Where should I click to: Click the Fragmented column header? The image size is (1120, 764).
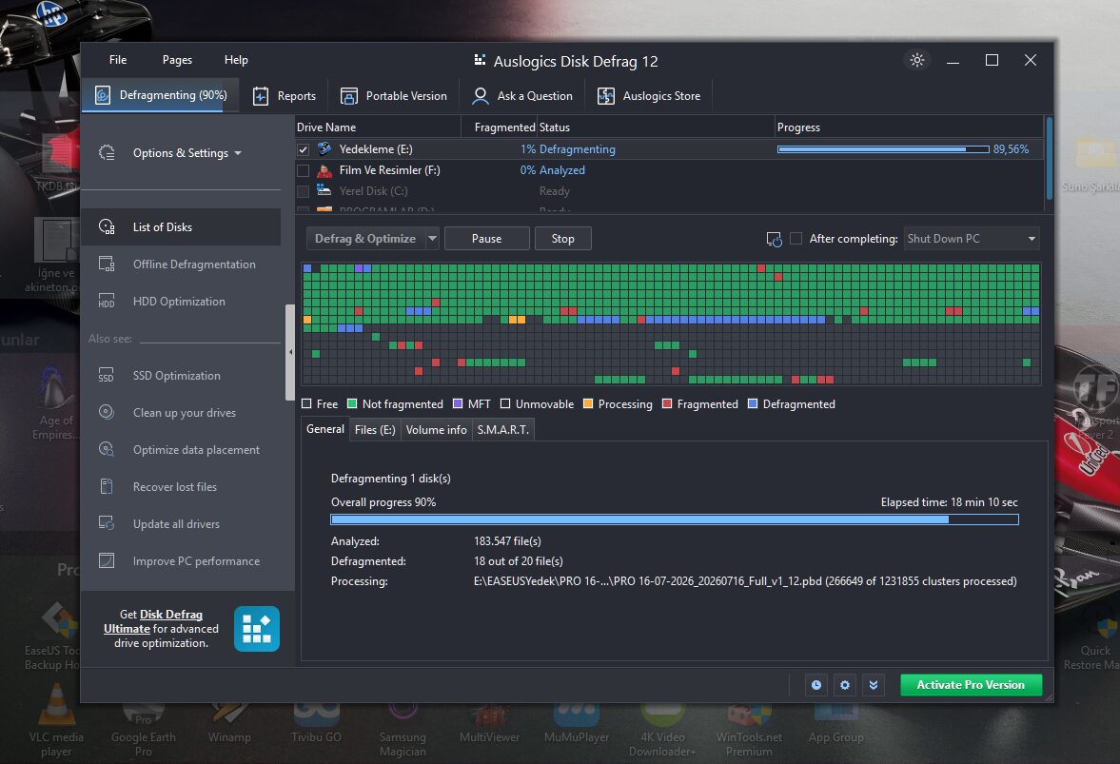point(500,127)
